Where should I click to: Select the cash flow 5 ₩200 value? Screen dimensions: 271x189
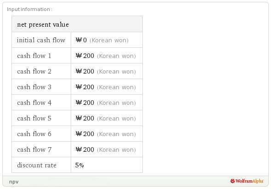pyautogui.click(x=85, y=118)
